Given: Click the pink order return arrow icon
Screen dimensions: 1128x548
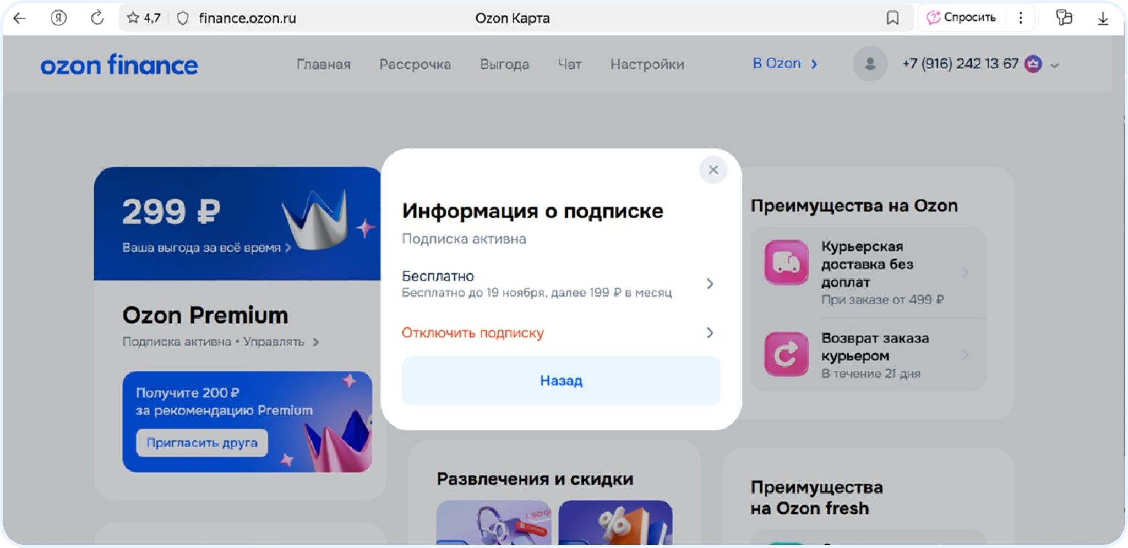Looking at the screenshot, I should click(786, 354).
